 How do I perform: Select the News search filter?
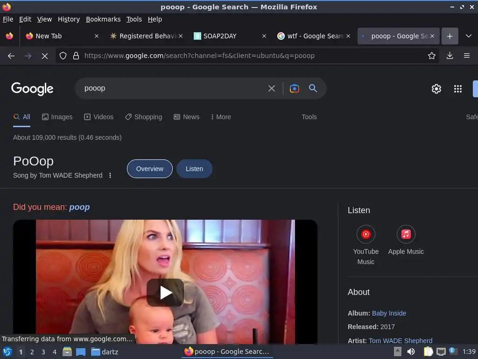coord(187,117)
